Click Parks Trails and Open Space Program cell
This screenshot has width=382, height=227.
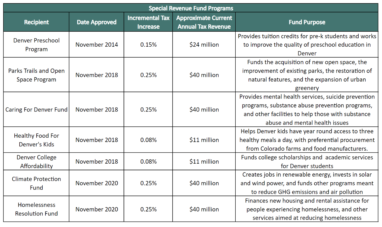36,75
